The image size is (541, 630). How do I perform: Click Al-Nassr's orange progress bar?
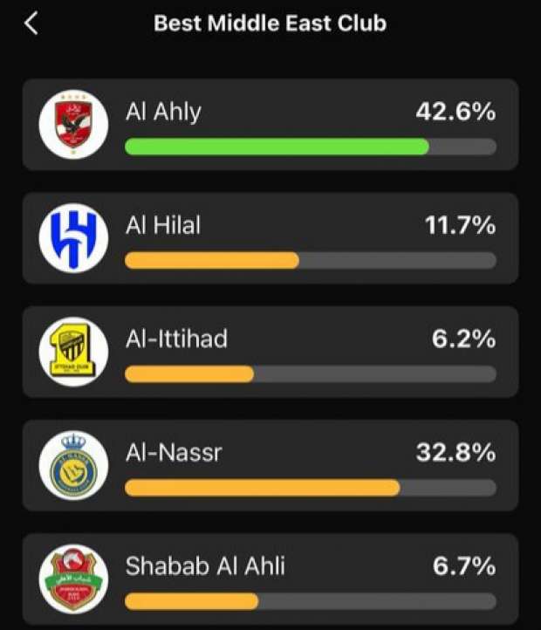[263, 487]
